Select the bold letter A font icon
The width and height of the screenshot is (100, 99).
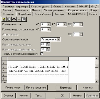14,19
